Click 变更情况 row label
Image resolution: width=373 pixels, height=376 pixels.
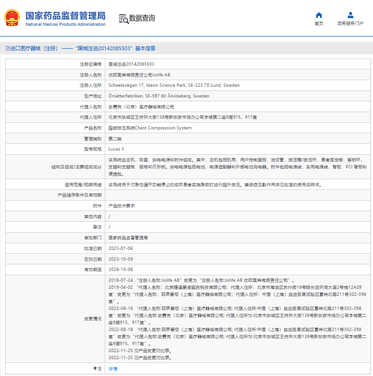tap(93, 319)
